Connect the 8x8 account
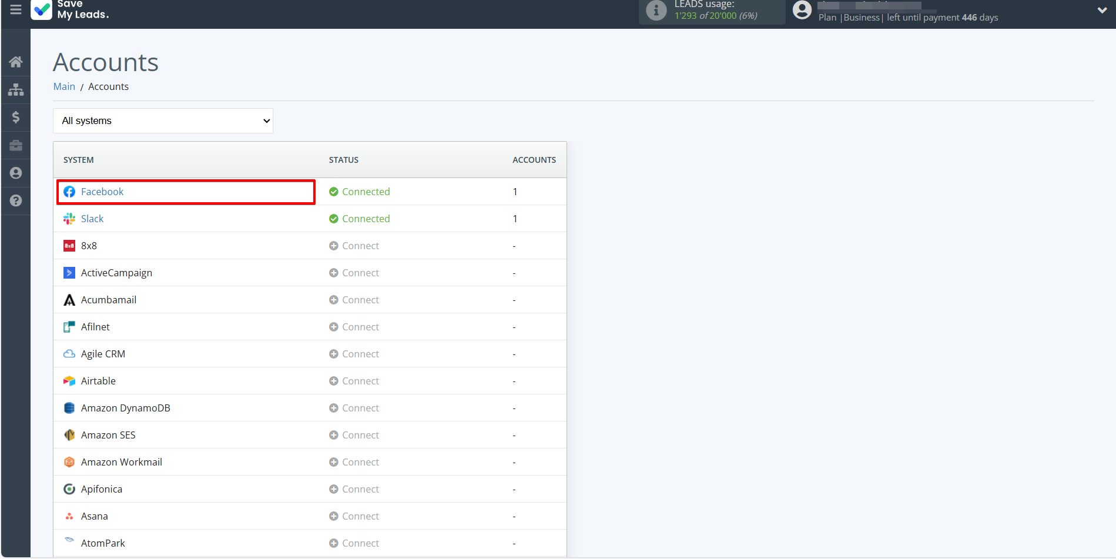Image resolution: width=1116 pixels, height=559 pixels. (354, 246)
